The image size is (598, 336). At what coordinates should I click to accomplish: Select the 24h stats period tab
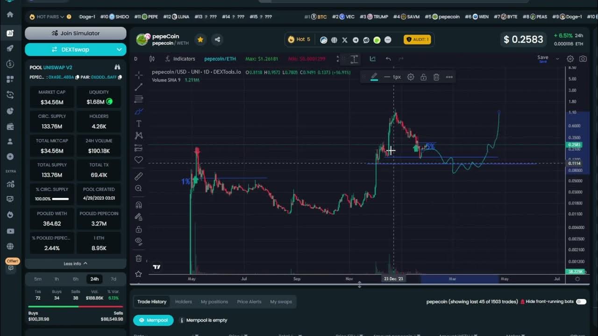pos(94,279)
